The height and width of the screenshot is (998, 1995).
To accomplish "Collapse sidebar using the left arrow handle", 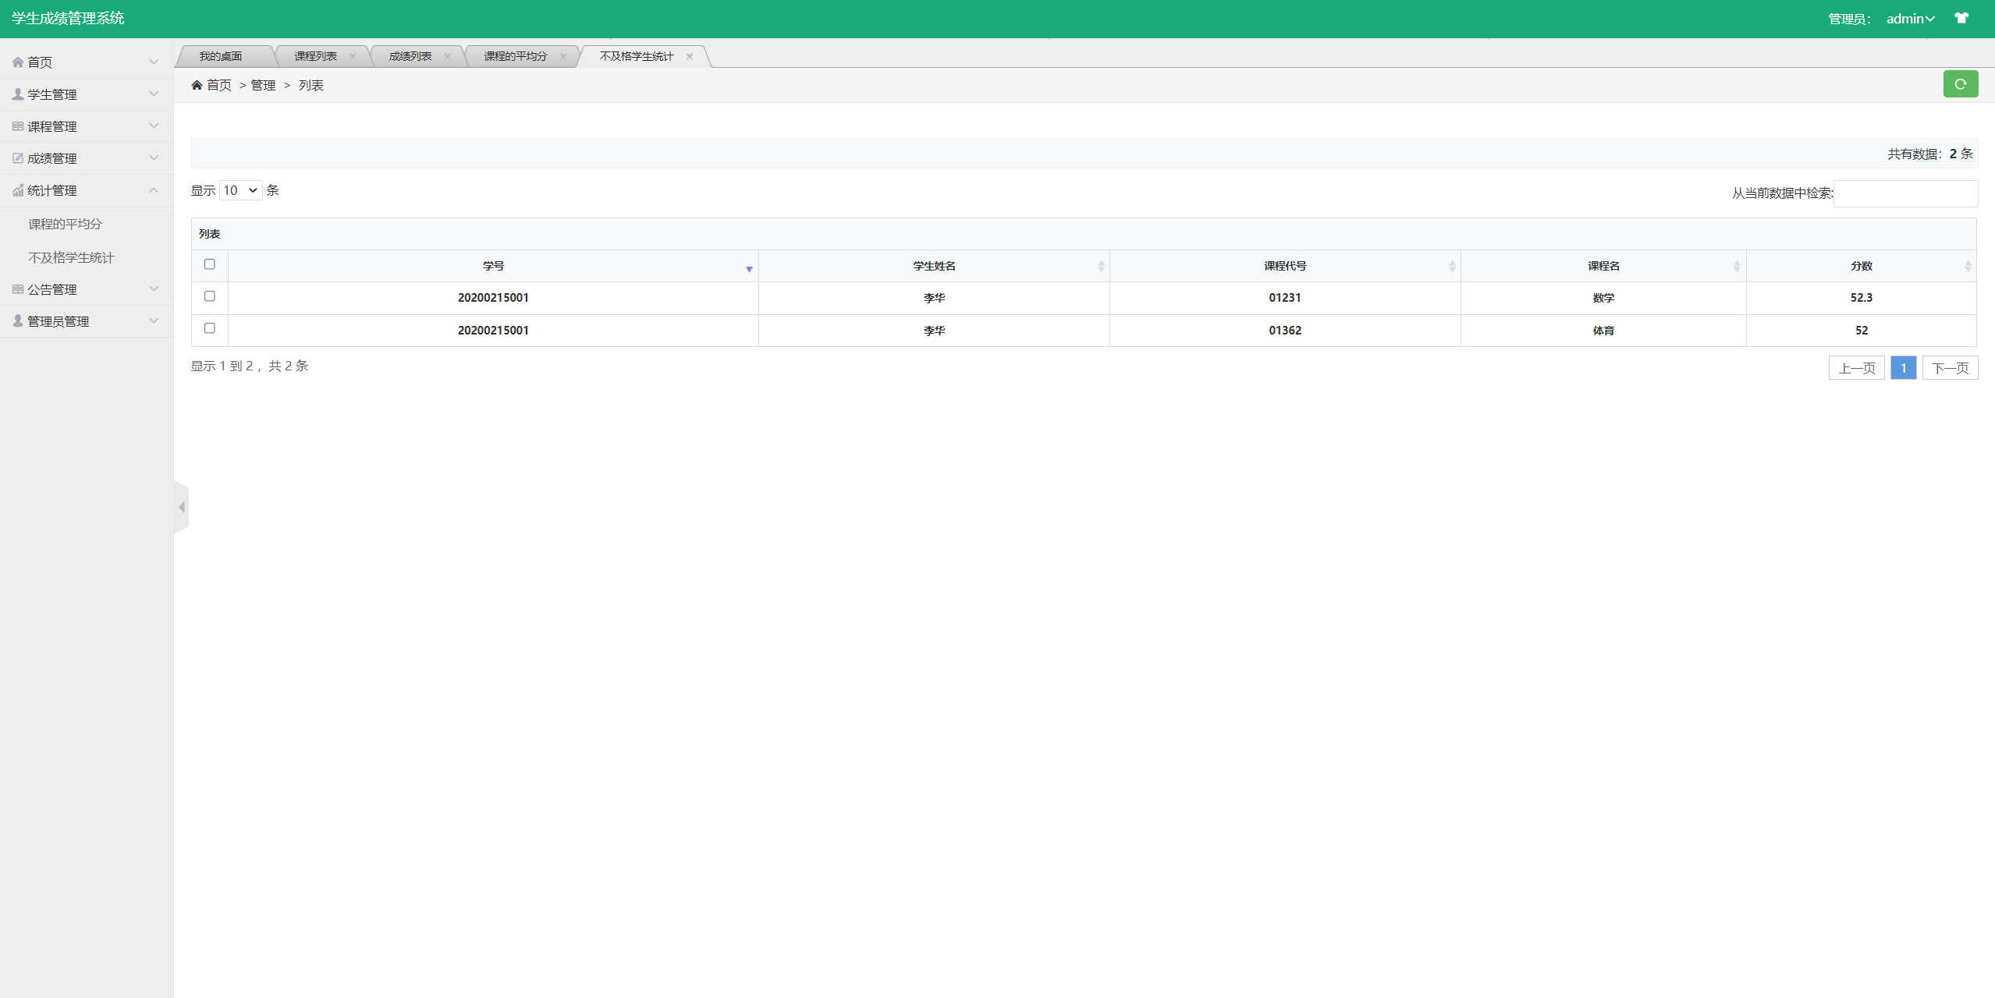I will pyautogui.click(x=181, y=508).
